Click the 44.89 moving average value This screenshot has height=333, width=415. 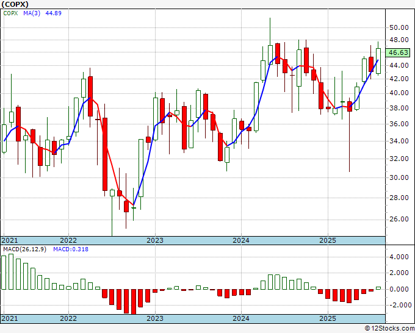[x=54, y=13]
